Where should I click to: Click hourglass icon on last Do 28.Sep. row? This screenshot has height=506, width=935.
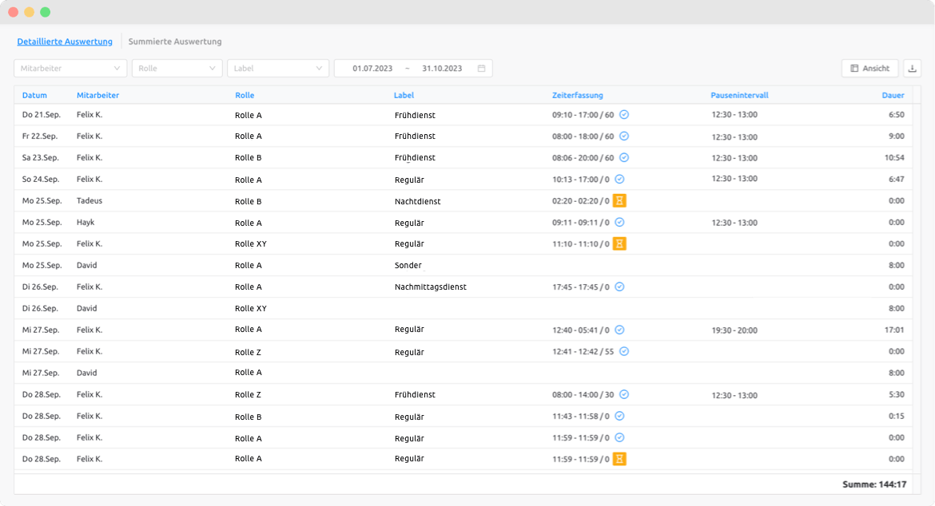click(619, 459)
